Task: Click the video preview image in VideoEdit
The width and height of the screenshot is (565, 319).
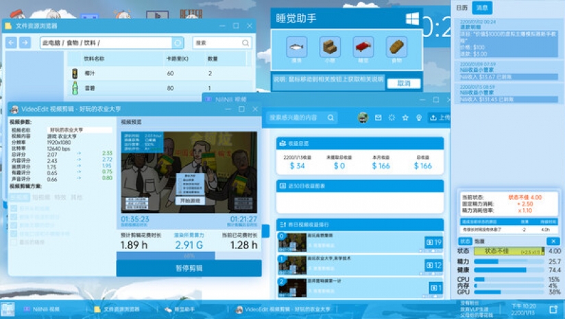Action: [x=189, y=173]
